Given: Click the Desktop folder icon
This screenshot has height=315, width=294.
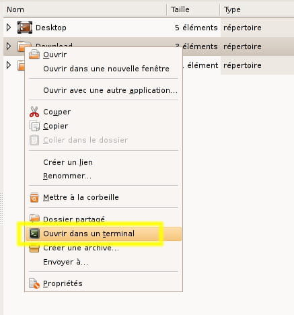Looking at the screenshot, I should coord(25,28).
